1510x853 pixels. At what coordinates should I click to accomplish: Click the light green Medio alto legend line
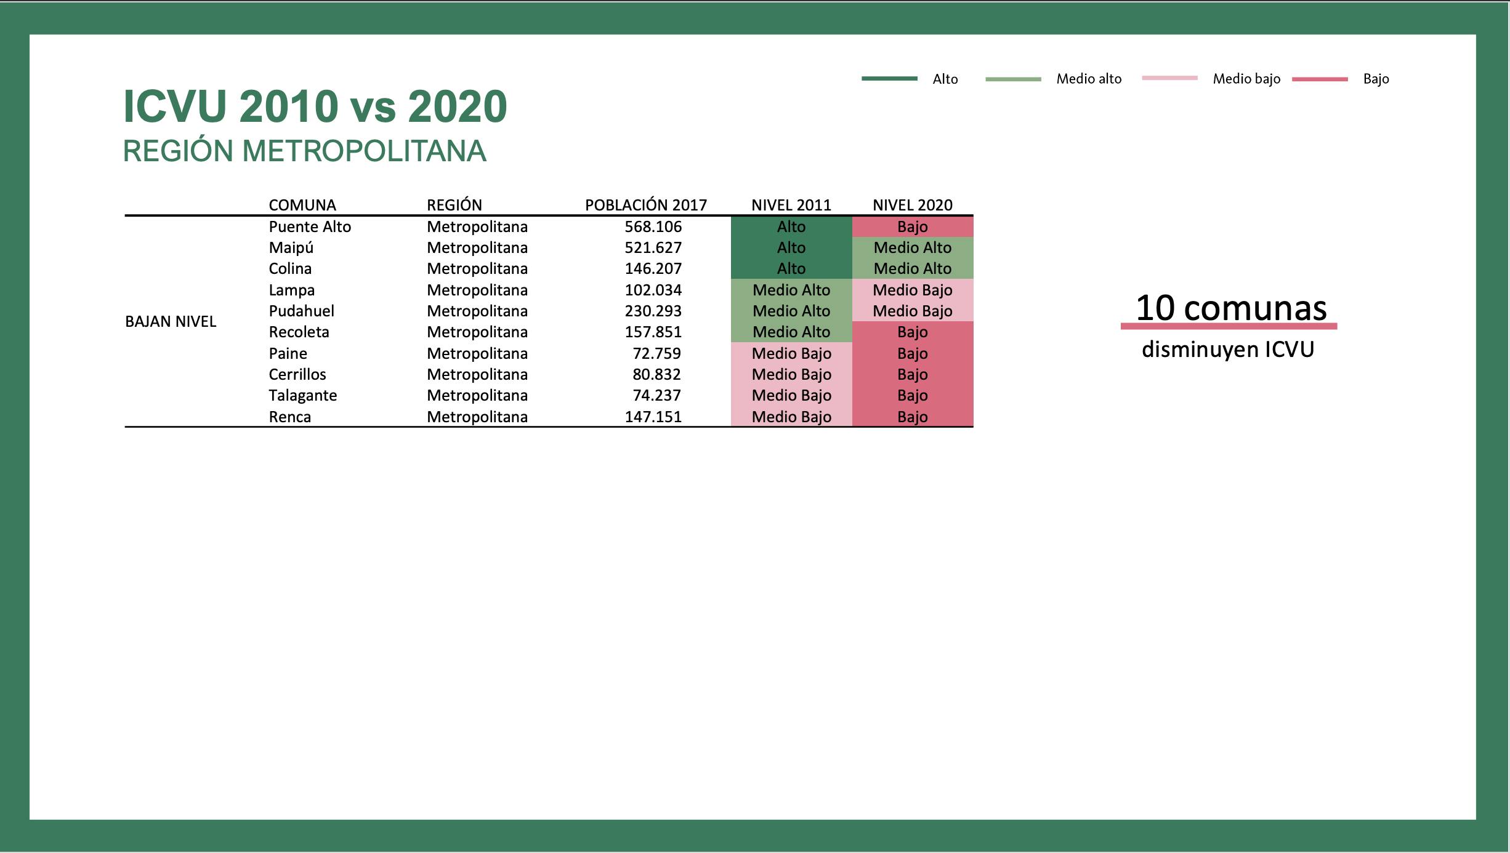[1013, 79]
